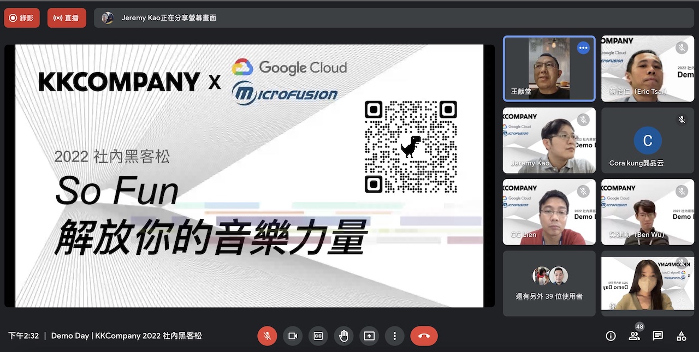The width and height of the screenshot is (699, 352).
Task: Click the red 錄影 recording button
Action: (x=22, y=18)
